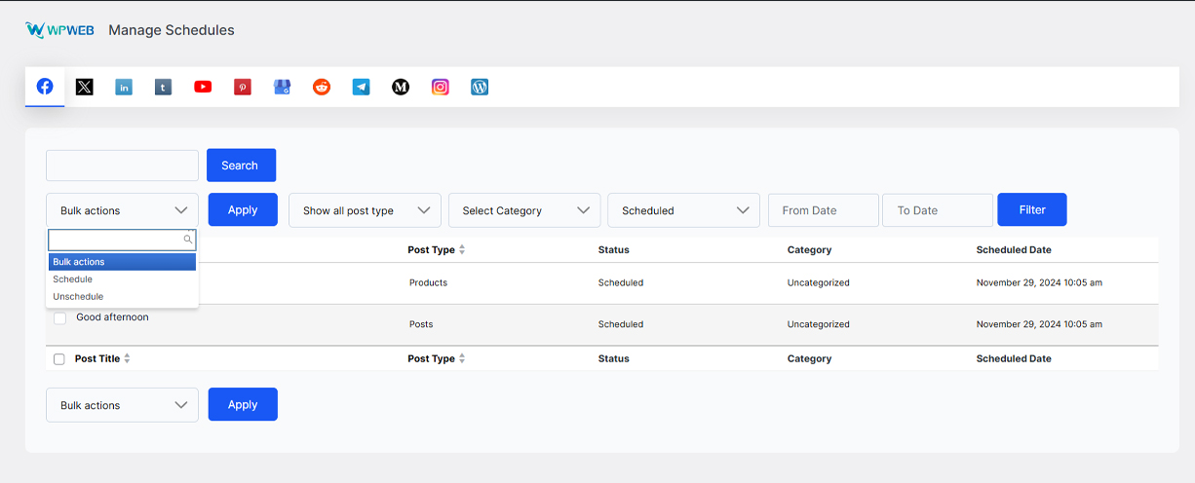This screenshot has width=1195, height=483.
Task: Open the Select Category dropdown
Action: click(524, 210)
